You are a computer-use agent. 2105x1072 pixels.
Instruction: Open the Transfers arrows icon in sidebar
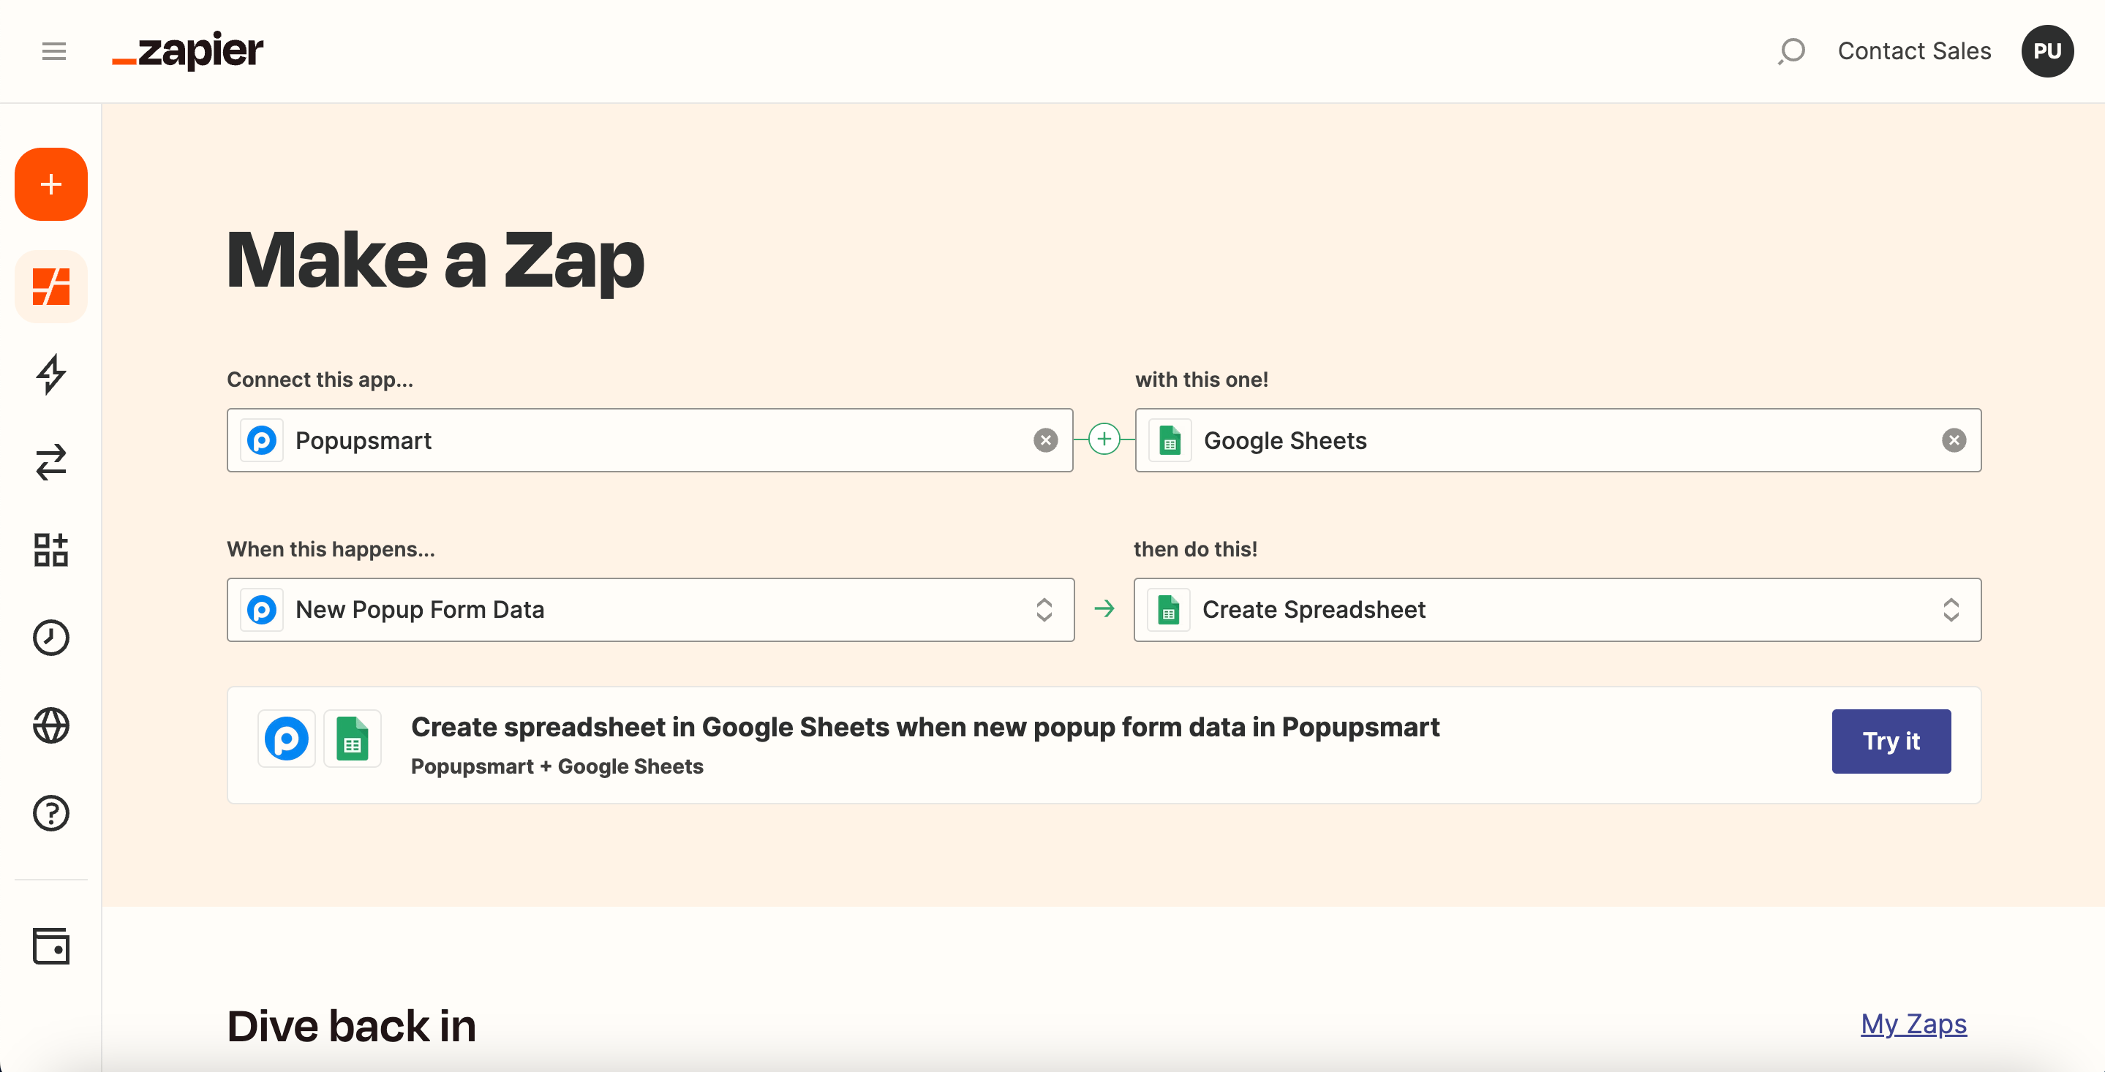(x=50, y=462)
